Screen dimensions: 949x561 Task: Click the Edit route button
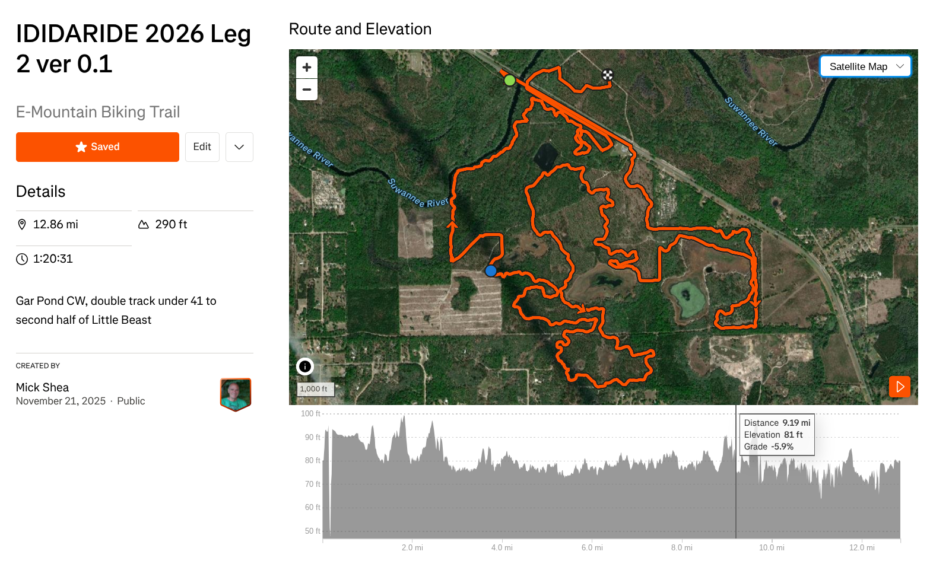(x=202, y=147)
